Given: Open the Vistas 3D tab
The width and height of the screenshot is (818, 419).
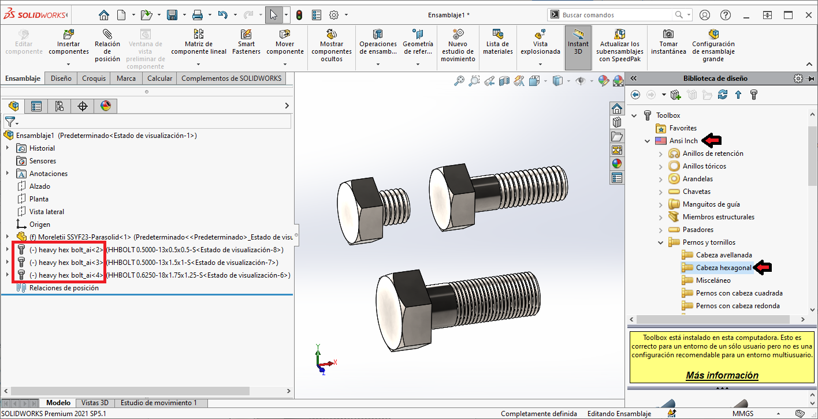Looking at the screenshot, I should pyautogui.click(x=95, y=403).
